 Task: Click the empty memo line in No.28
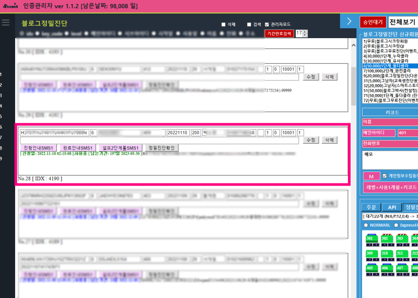[159, 140]
